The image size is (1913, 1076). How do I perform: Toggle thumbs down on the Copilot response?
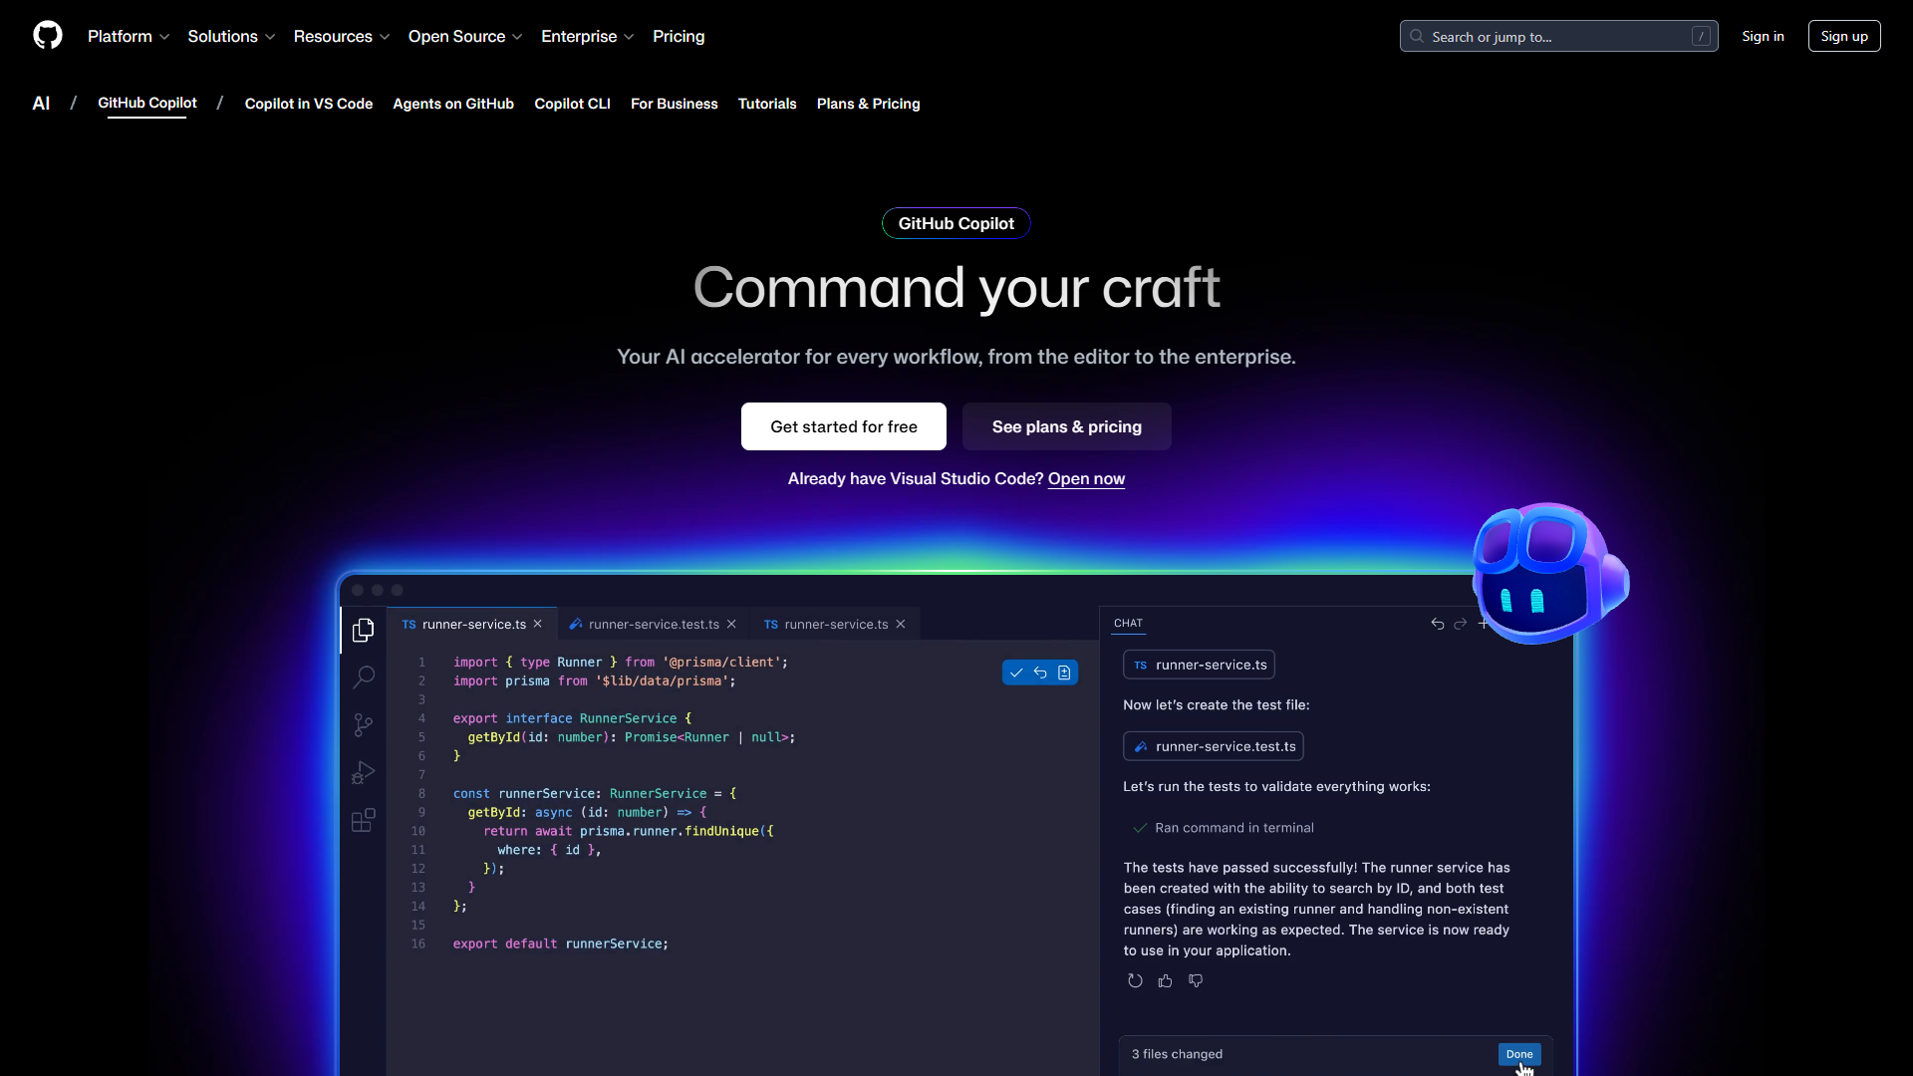pyautogui.click(x=1196, y=980)
